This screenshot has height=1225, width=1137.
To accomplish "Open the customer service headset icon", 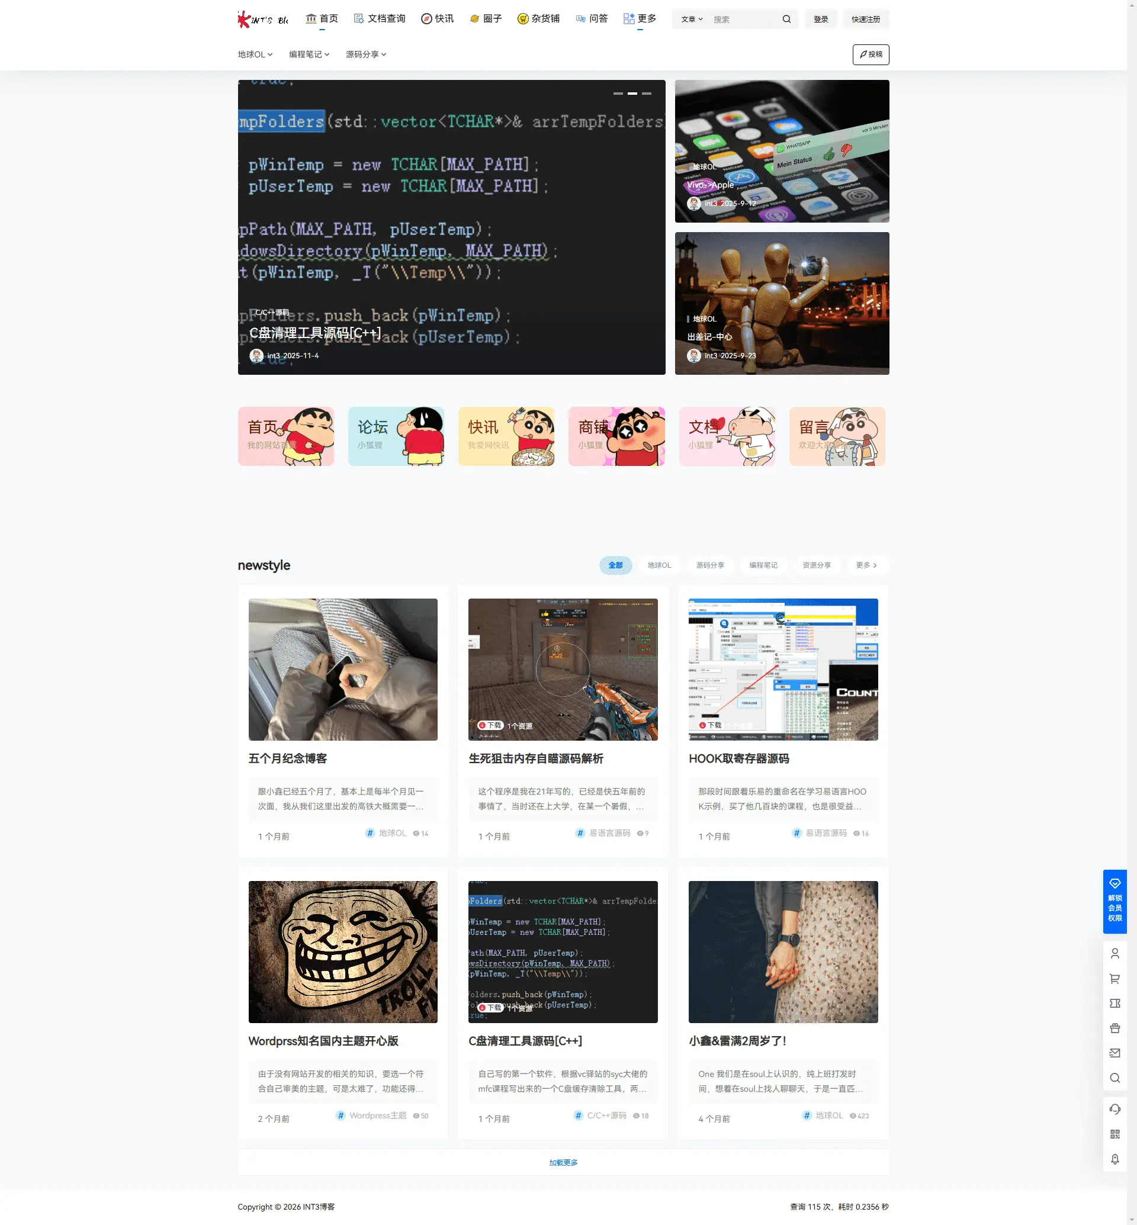I will pos(1114,1109).
